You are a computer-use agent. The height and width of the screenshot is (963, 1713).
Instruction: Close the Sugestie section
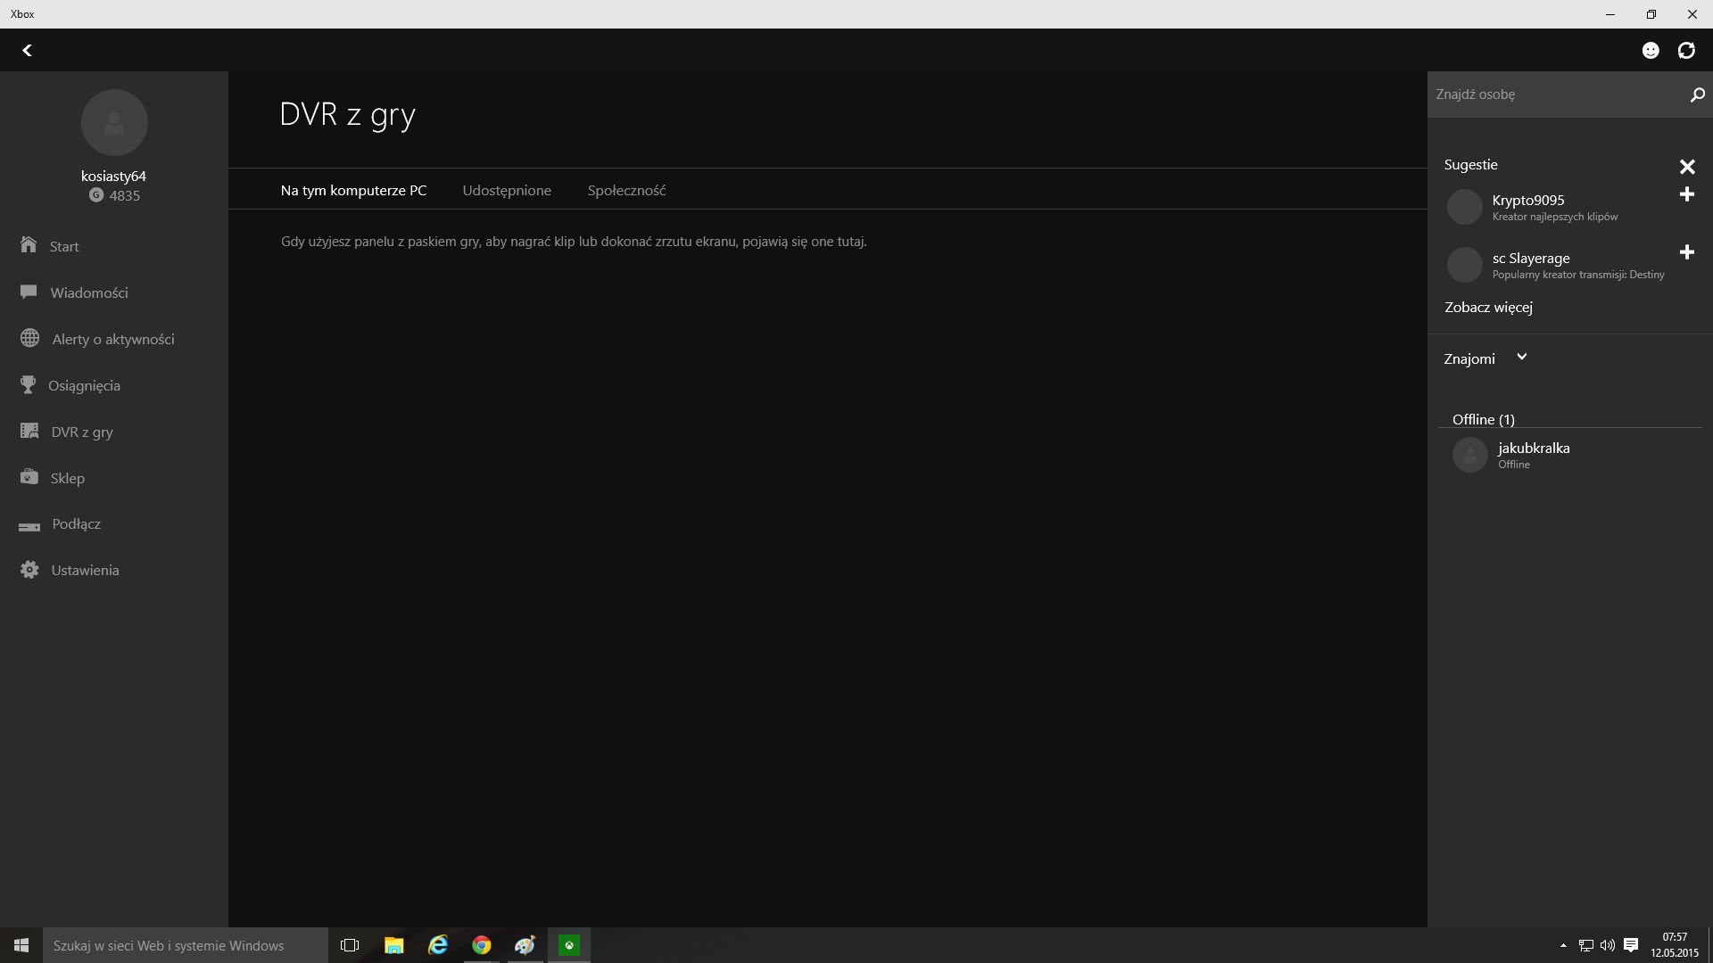pos(1687,167)
